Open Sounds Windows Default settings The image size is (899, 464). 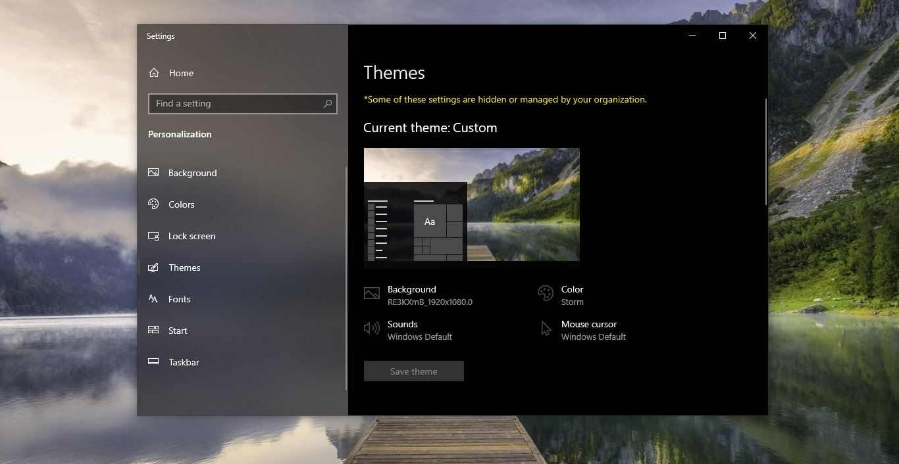pos(420,330)
